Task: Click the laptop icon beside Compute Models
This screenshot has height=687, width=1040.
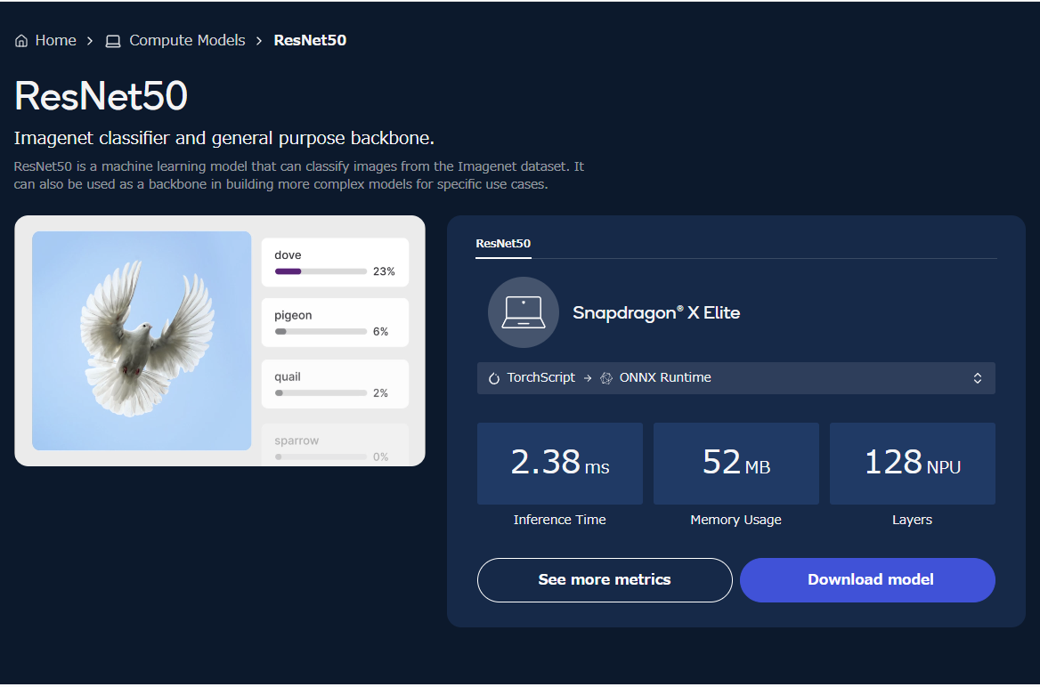Action: [113, 41]
